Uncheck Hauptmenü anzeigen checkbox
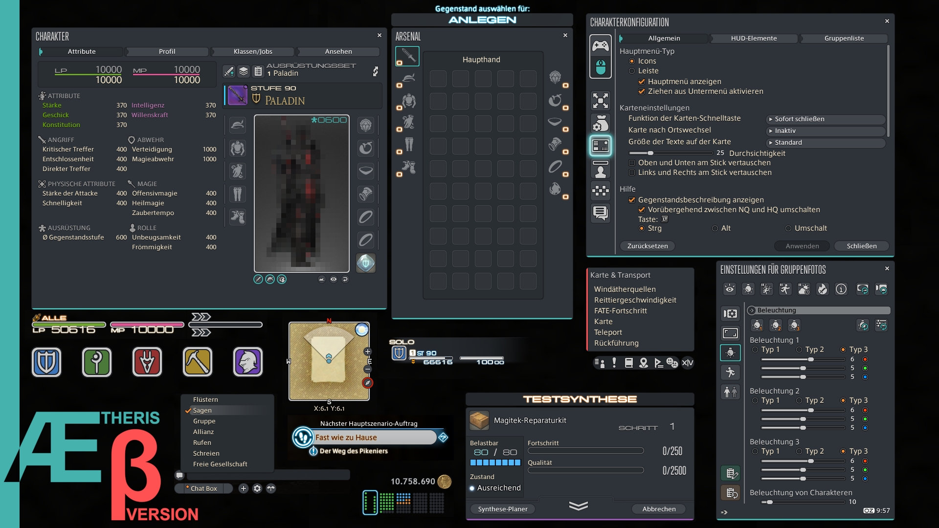Viewport: 939px width, 528px height. tap(642, 82)
